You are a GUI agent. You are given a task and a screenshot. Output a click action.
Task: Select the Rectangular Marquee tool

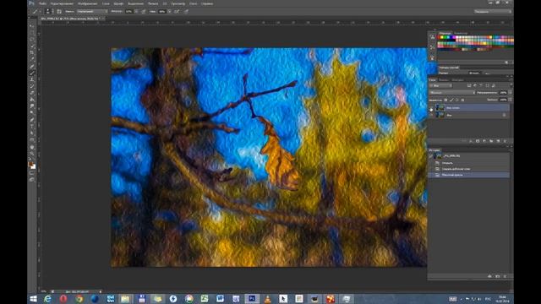(x=32, y=33)
